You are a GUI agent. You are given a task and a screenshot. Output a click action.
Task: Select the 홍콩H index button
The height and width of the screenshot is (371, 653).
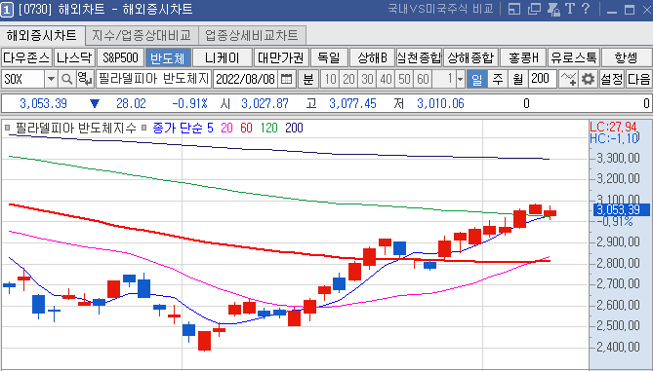tap(523, 57)
